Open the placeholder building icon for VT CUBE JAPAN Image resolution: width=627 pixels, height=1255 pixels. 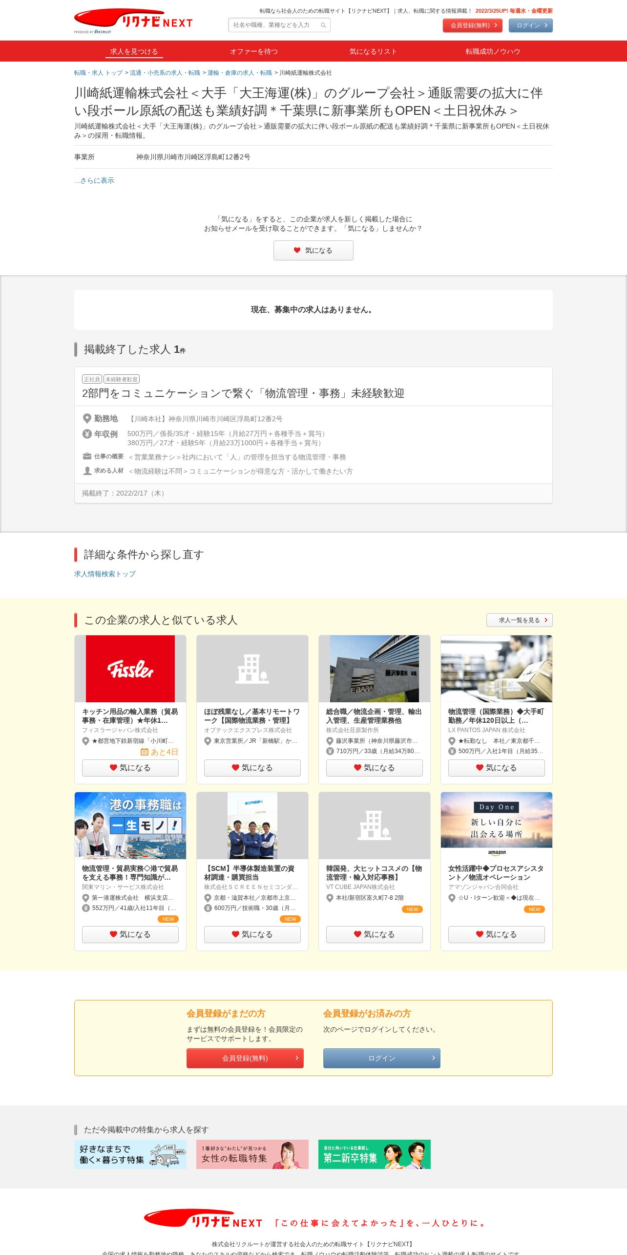(x=375, y=825)
